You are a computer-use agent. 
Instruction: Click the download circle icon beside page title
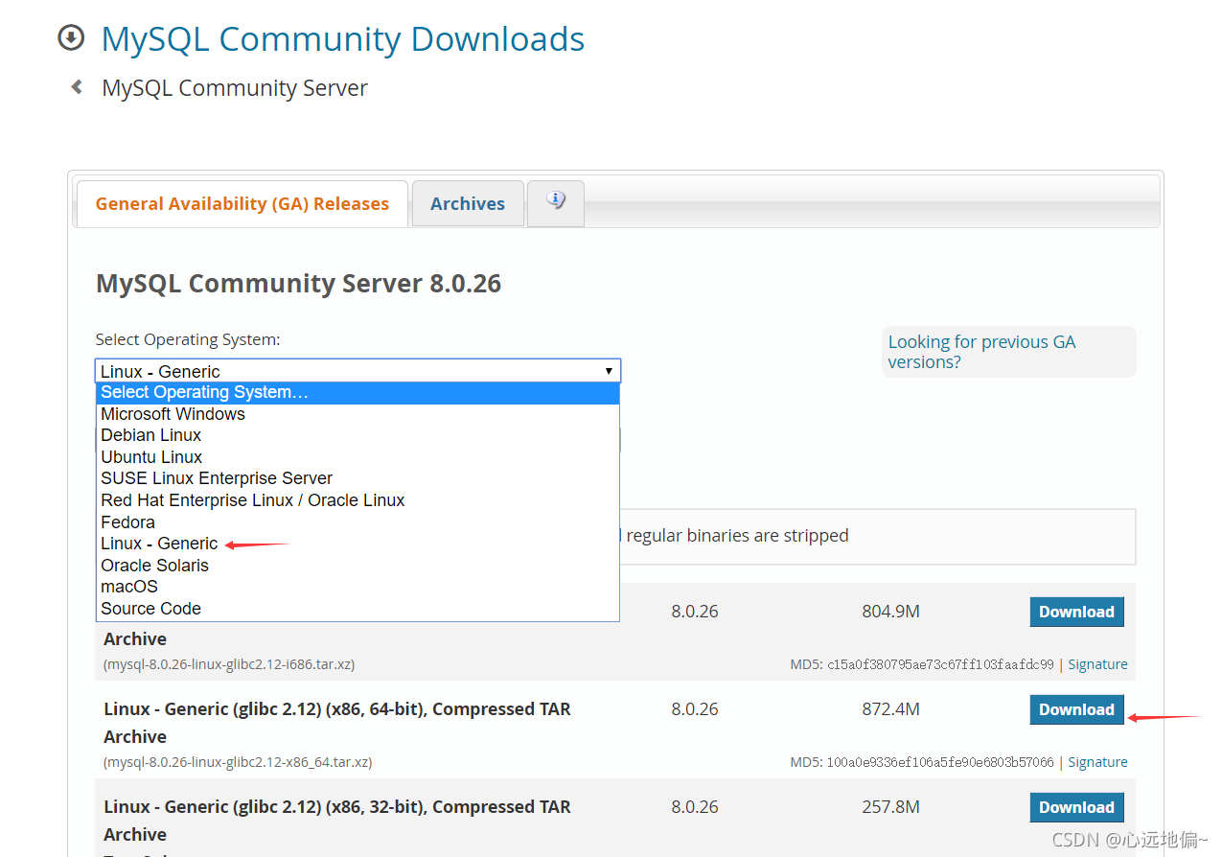[71, 38]
